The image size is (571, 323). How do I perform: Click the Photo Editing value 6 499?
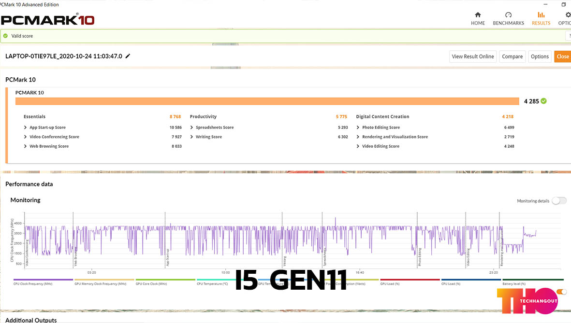(509, 127)
